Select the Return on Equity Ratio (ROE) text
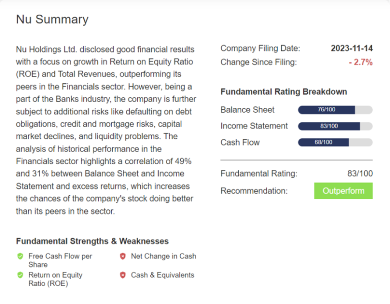Image resolution: width=390 pixels, height=304 pixels. [x=55, y=279]
